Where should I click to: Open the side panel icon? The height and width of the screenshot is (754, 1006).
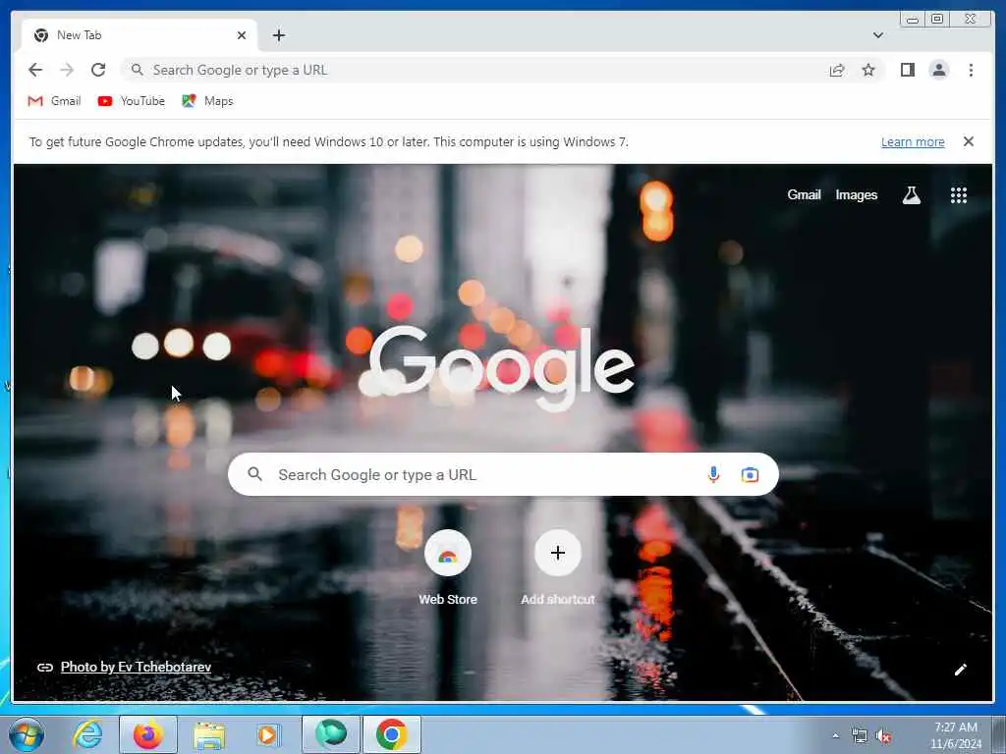[907, 70]
